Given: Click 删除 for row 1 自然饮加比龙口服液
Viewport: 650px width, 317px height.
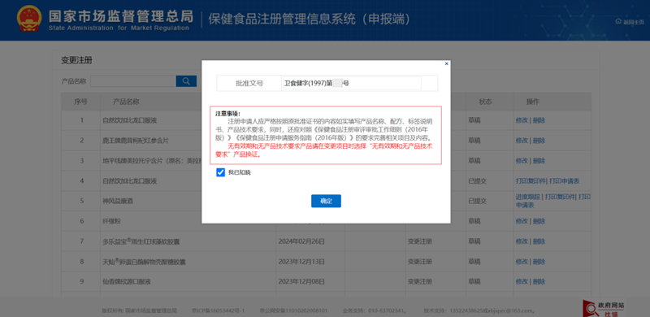Looking at the screenshot, I should coord(539,120).
